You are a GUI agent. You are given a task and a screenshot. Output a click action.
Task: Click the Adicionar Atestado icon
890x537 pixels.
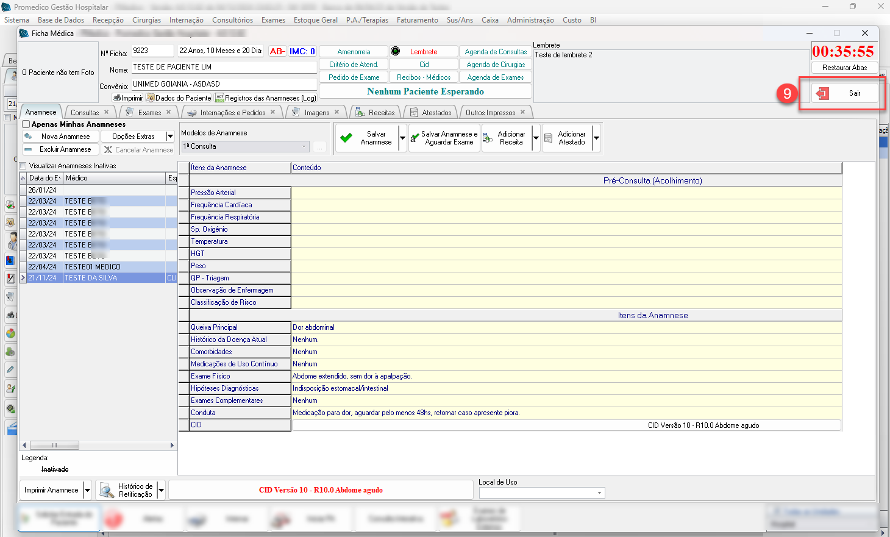(548, 138)
